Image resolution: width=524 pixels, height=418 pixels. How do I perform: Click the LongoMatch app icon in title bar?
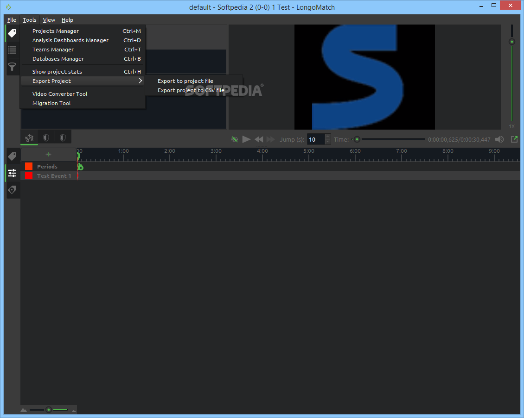coord(8,7)
